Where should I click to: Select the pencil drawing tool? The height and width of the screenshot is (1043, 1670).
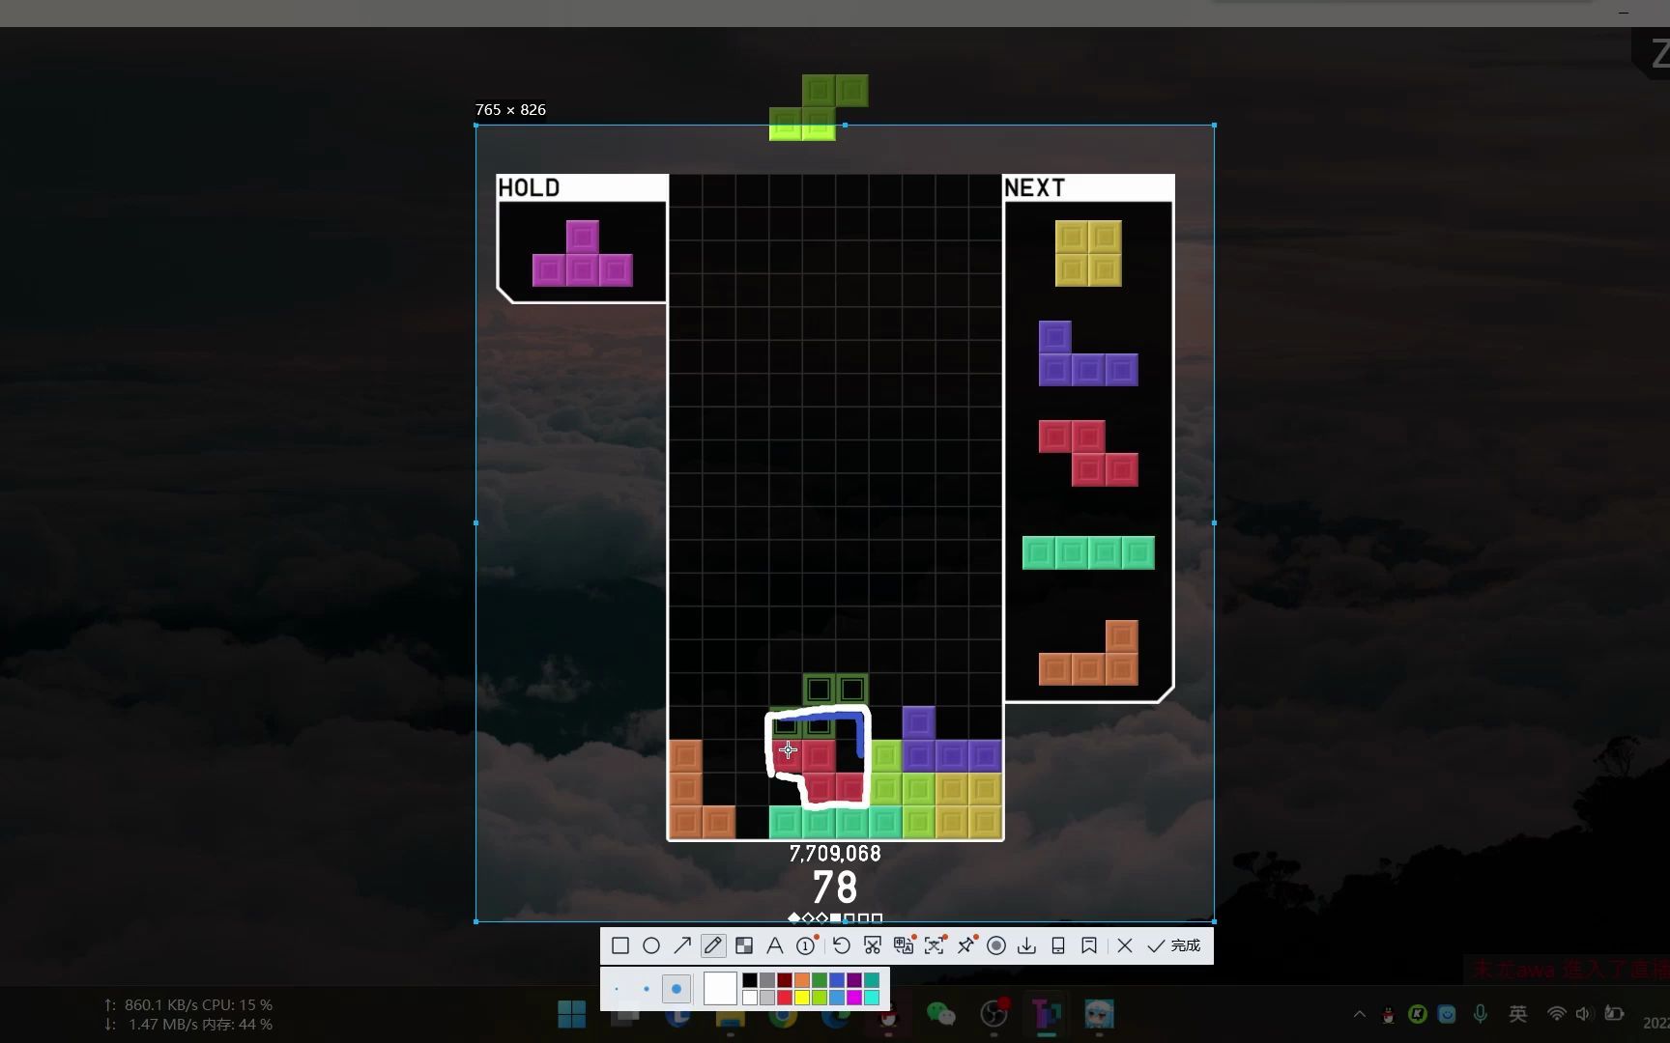click(x=713, y=945)
